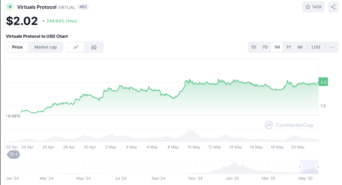This screenshot has width=342, height=185.
Task: Click the 1.0 price axis label
Action: pyautogui.click(x=323, y=106)
